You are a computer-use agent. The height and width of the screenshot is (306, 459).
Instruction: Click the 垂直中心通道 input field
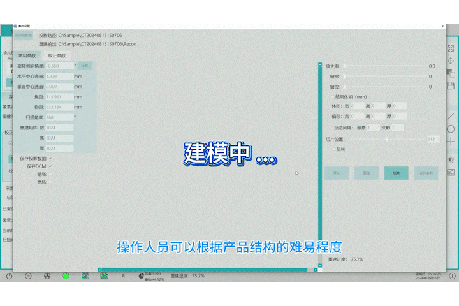tap(60, 87)
